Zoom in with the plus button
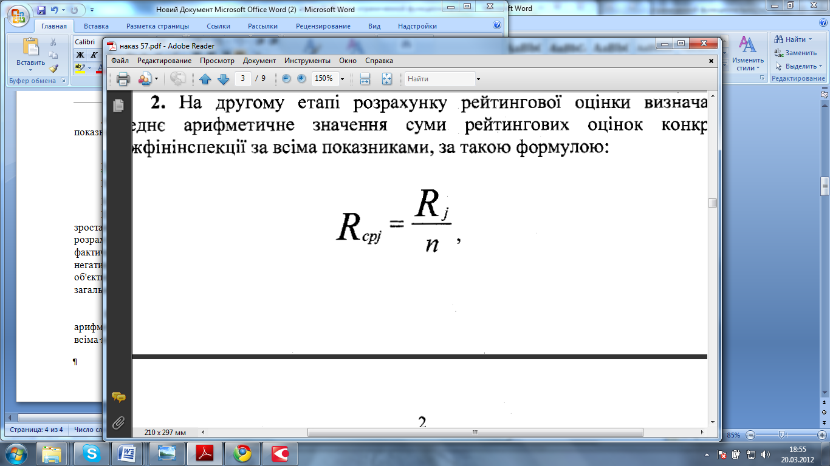830x466 pixels. 301,78
